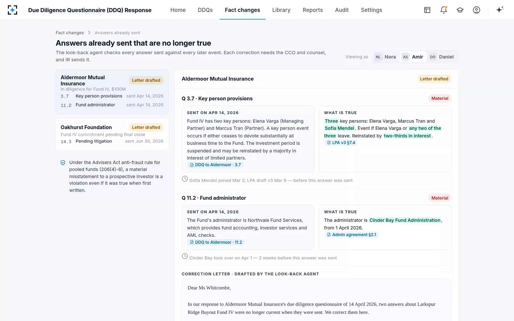Switch to the Reports tab
The width and height of the screenshot is (514, 321).
[313, 10]
